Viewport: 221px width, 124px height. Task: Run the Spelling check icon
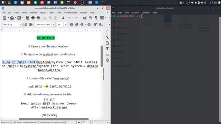tap(90, 18)
